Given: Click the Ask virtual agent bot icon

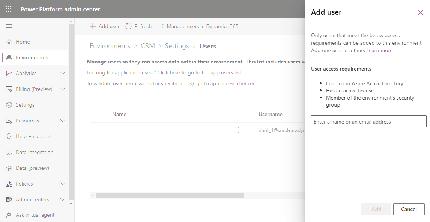Looking at the screenshot, I should pos(9,215).
